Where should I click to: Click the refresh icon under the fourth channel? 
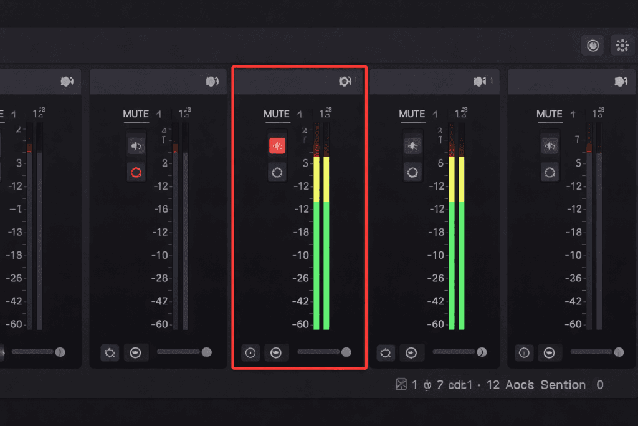[x=386, y=352]
